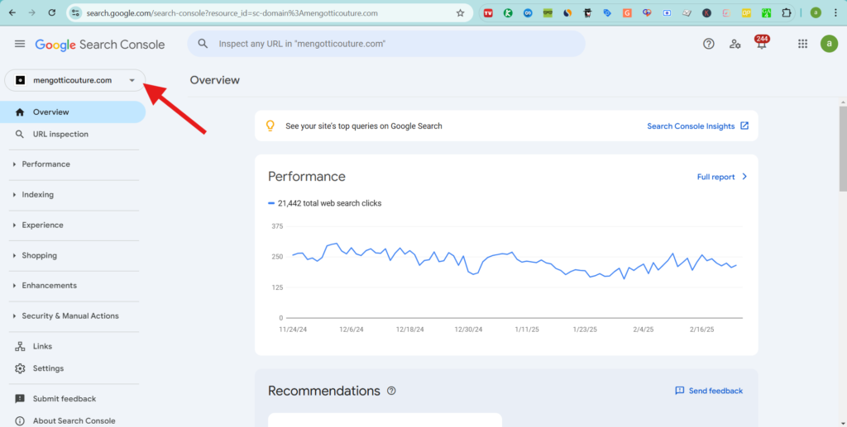Click the URL inspect search field
The height and width of the screenshot is (427, 847).
(386, 44)
